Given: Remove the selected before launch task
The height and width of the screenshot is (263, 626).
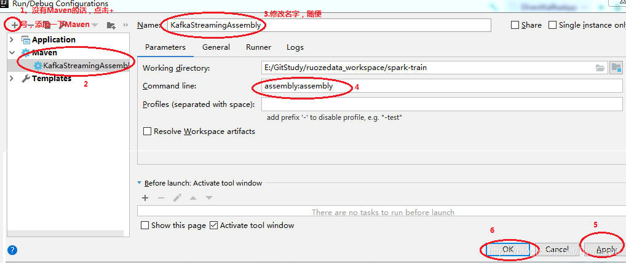Looking at the screenshot, I should click(x=161, y=198).
